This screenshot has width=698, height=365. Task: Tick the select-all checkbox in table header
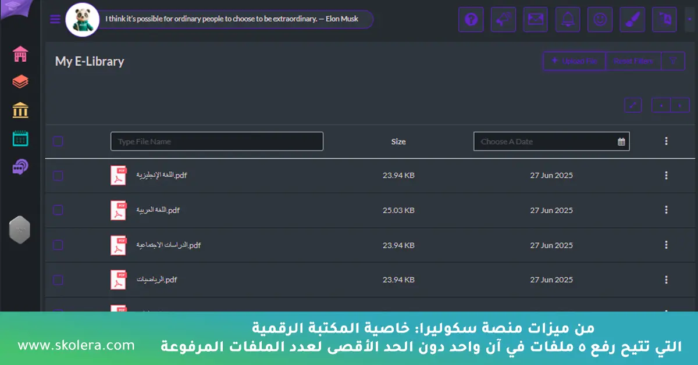(x=58, y=141)
